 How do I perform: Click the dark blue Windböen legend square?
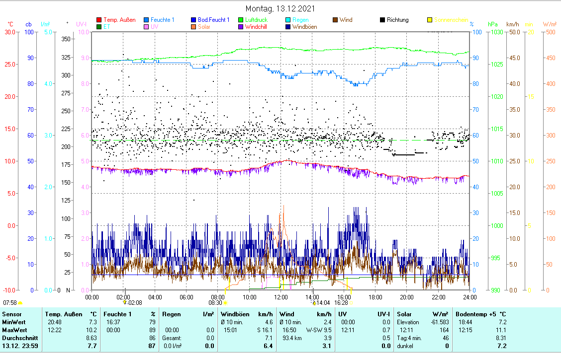coord(288,27)
